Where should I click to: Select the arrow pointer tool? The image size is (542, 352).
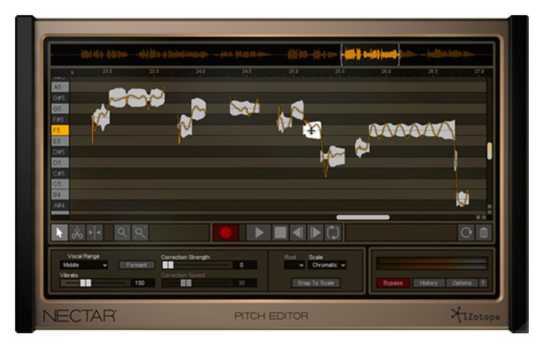point(60,233)
